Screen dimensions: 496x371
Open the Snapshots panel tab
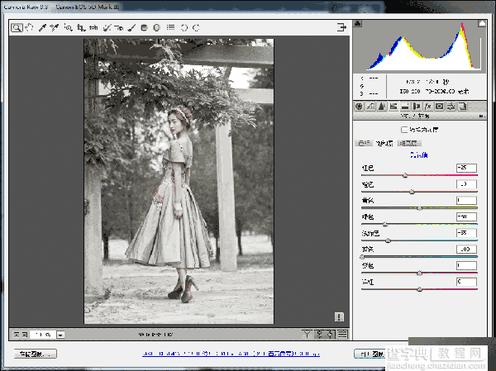[x=462, y=107]
